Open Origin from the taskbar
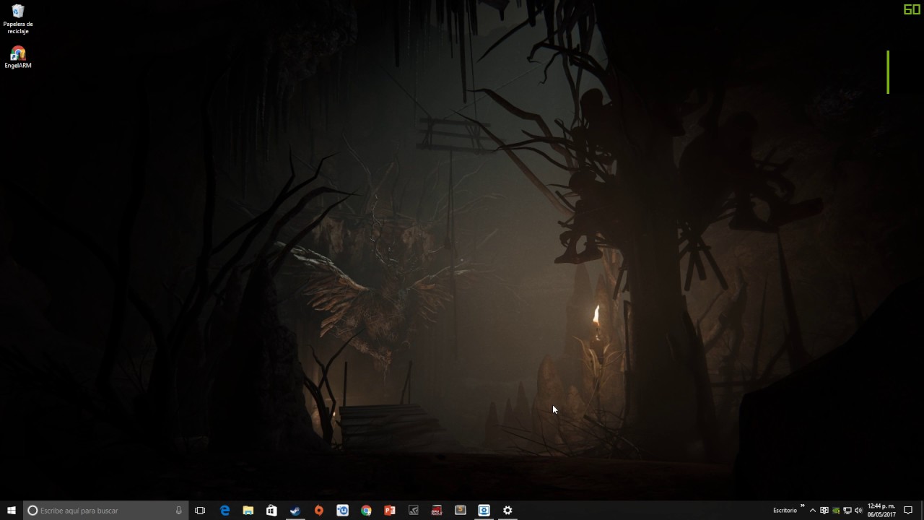This screenshot has height=520, width=924. click(318, 511)
